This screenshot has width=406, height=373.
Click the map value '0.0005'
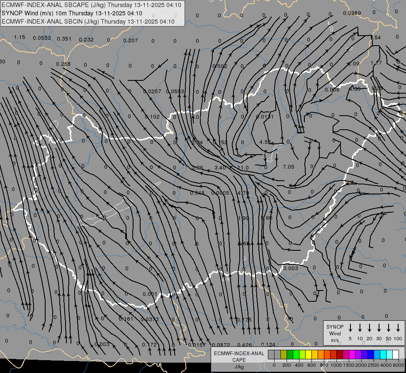(x=220, y=193)
